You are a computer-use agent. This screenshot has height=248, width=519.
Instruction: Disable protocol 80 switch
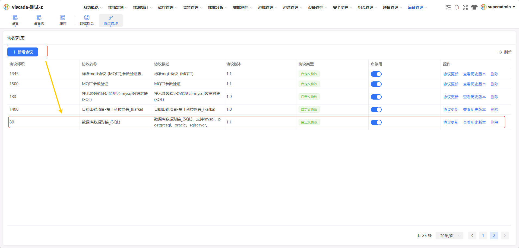click(376, 122)
